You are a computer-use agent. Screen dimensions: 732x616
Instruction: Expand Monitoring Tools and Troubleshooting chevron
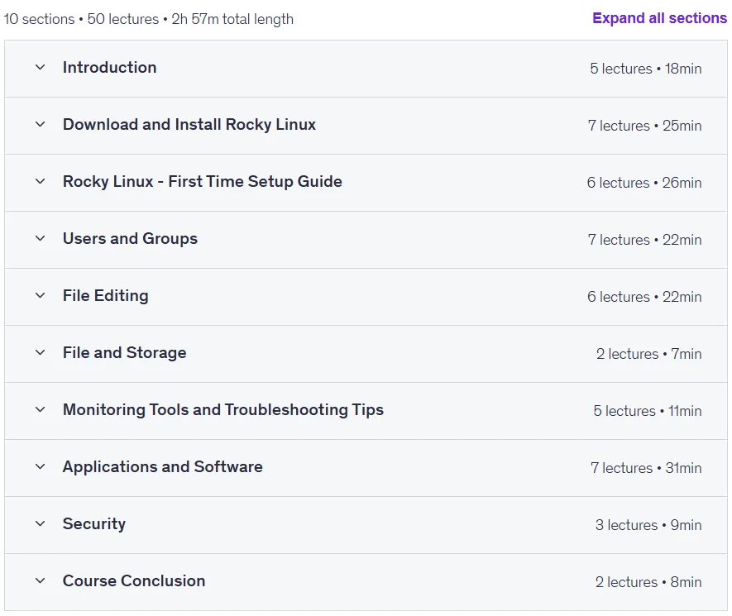point(41,409)
